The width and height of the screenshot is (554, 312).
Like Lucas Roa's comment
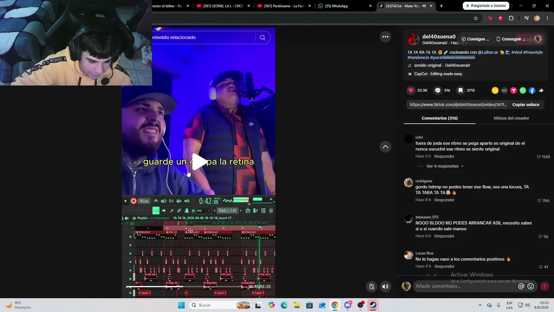[x=541, y=267]
